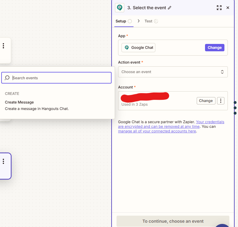Click the Test step status icon

click(156, 21)
